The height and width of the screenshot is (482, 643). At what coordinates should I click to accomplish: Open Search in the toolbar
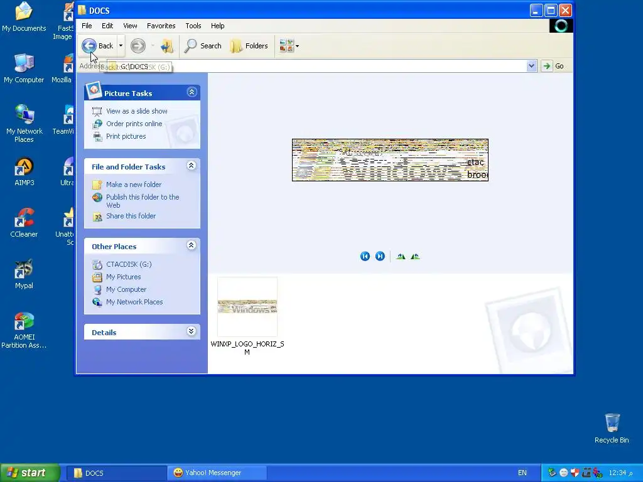[203, 46]
